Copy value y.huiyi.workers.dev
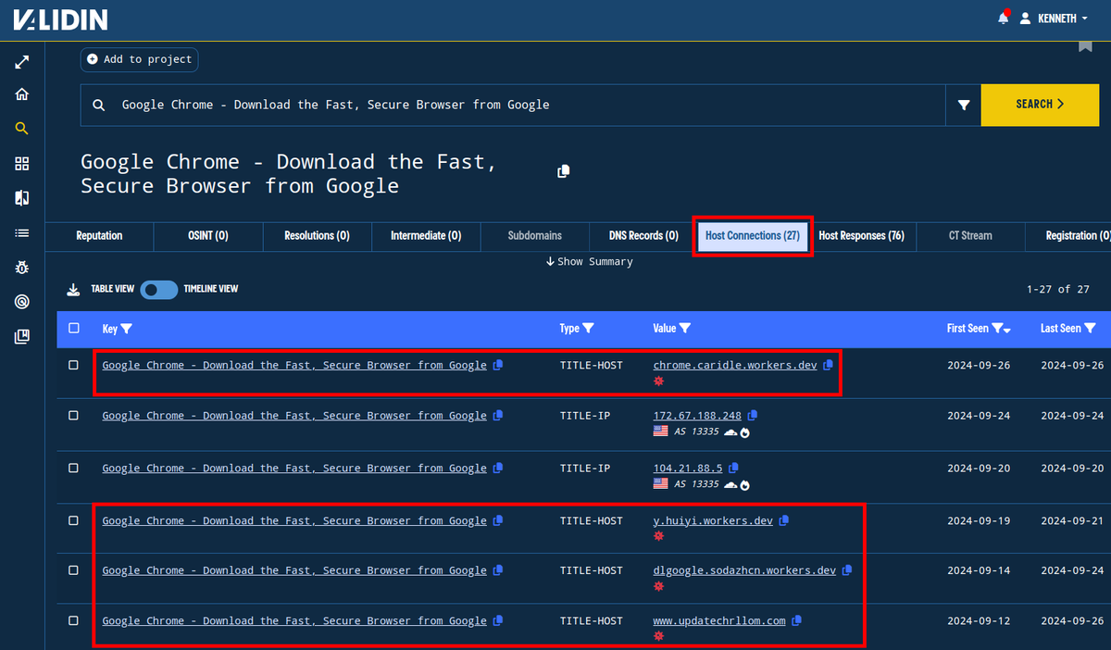This screenshot has height=650, width=1111. coord(784,520)
